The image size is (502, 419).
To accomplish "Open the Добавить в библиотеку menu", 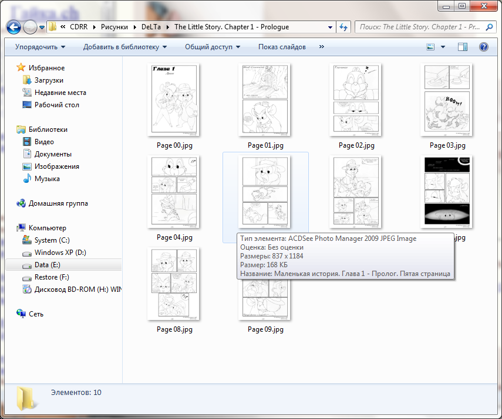I will 125,47.
